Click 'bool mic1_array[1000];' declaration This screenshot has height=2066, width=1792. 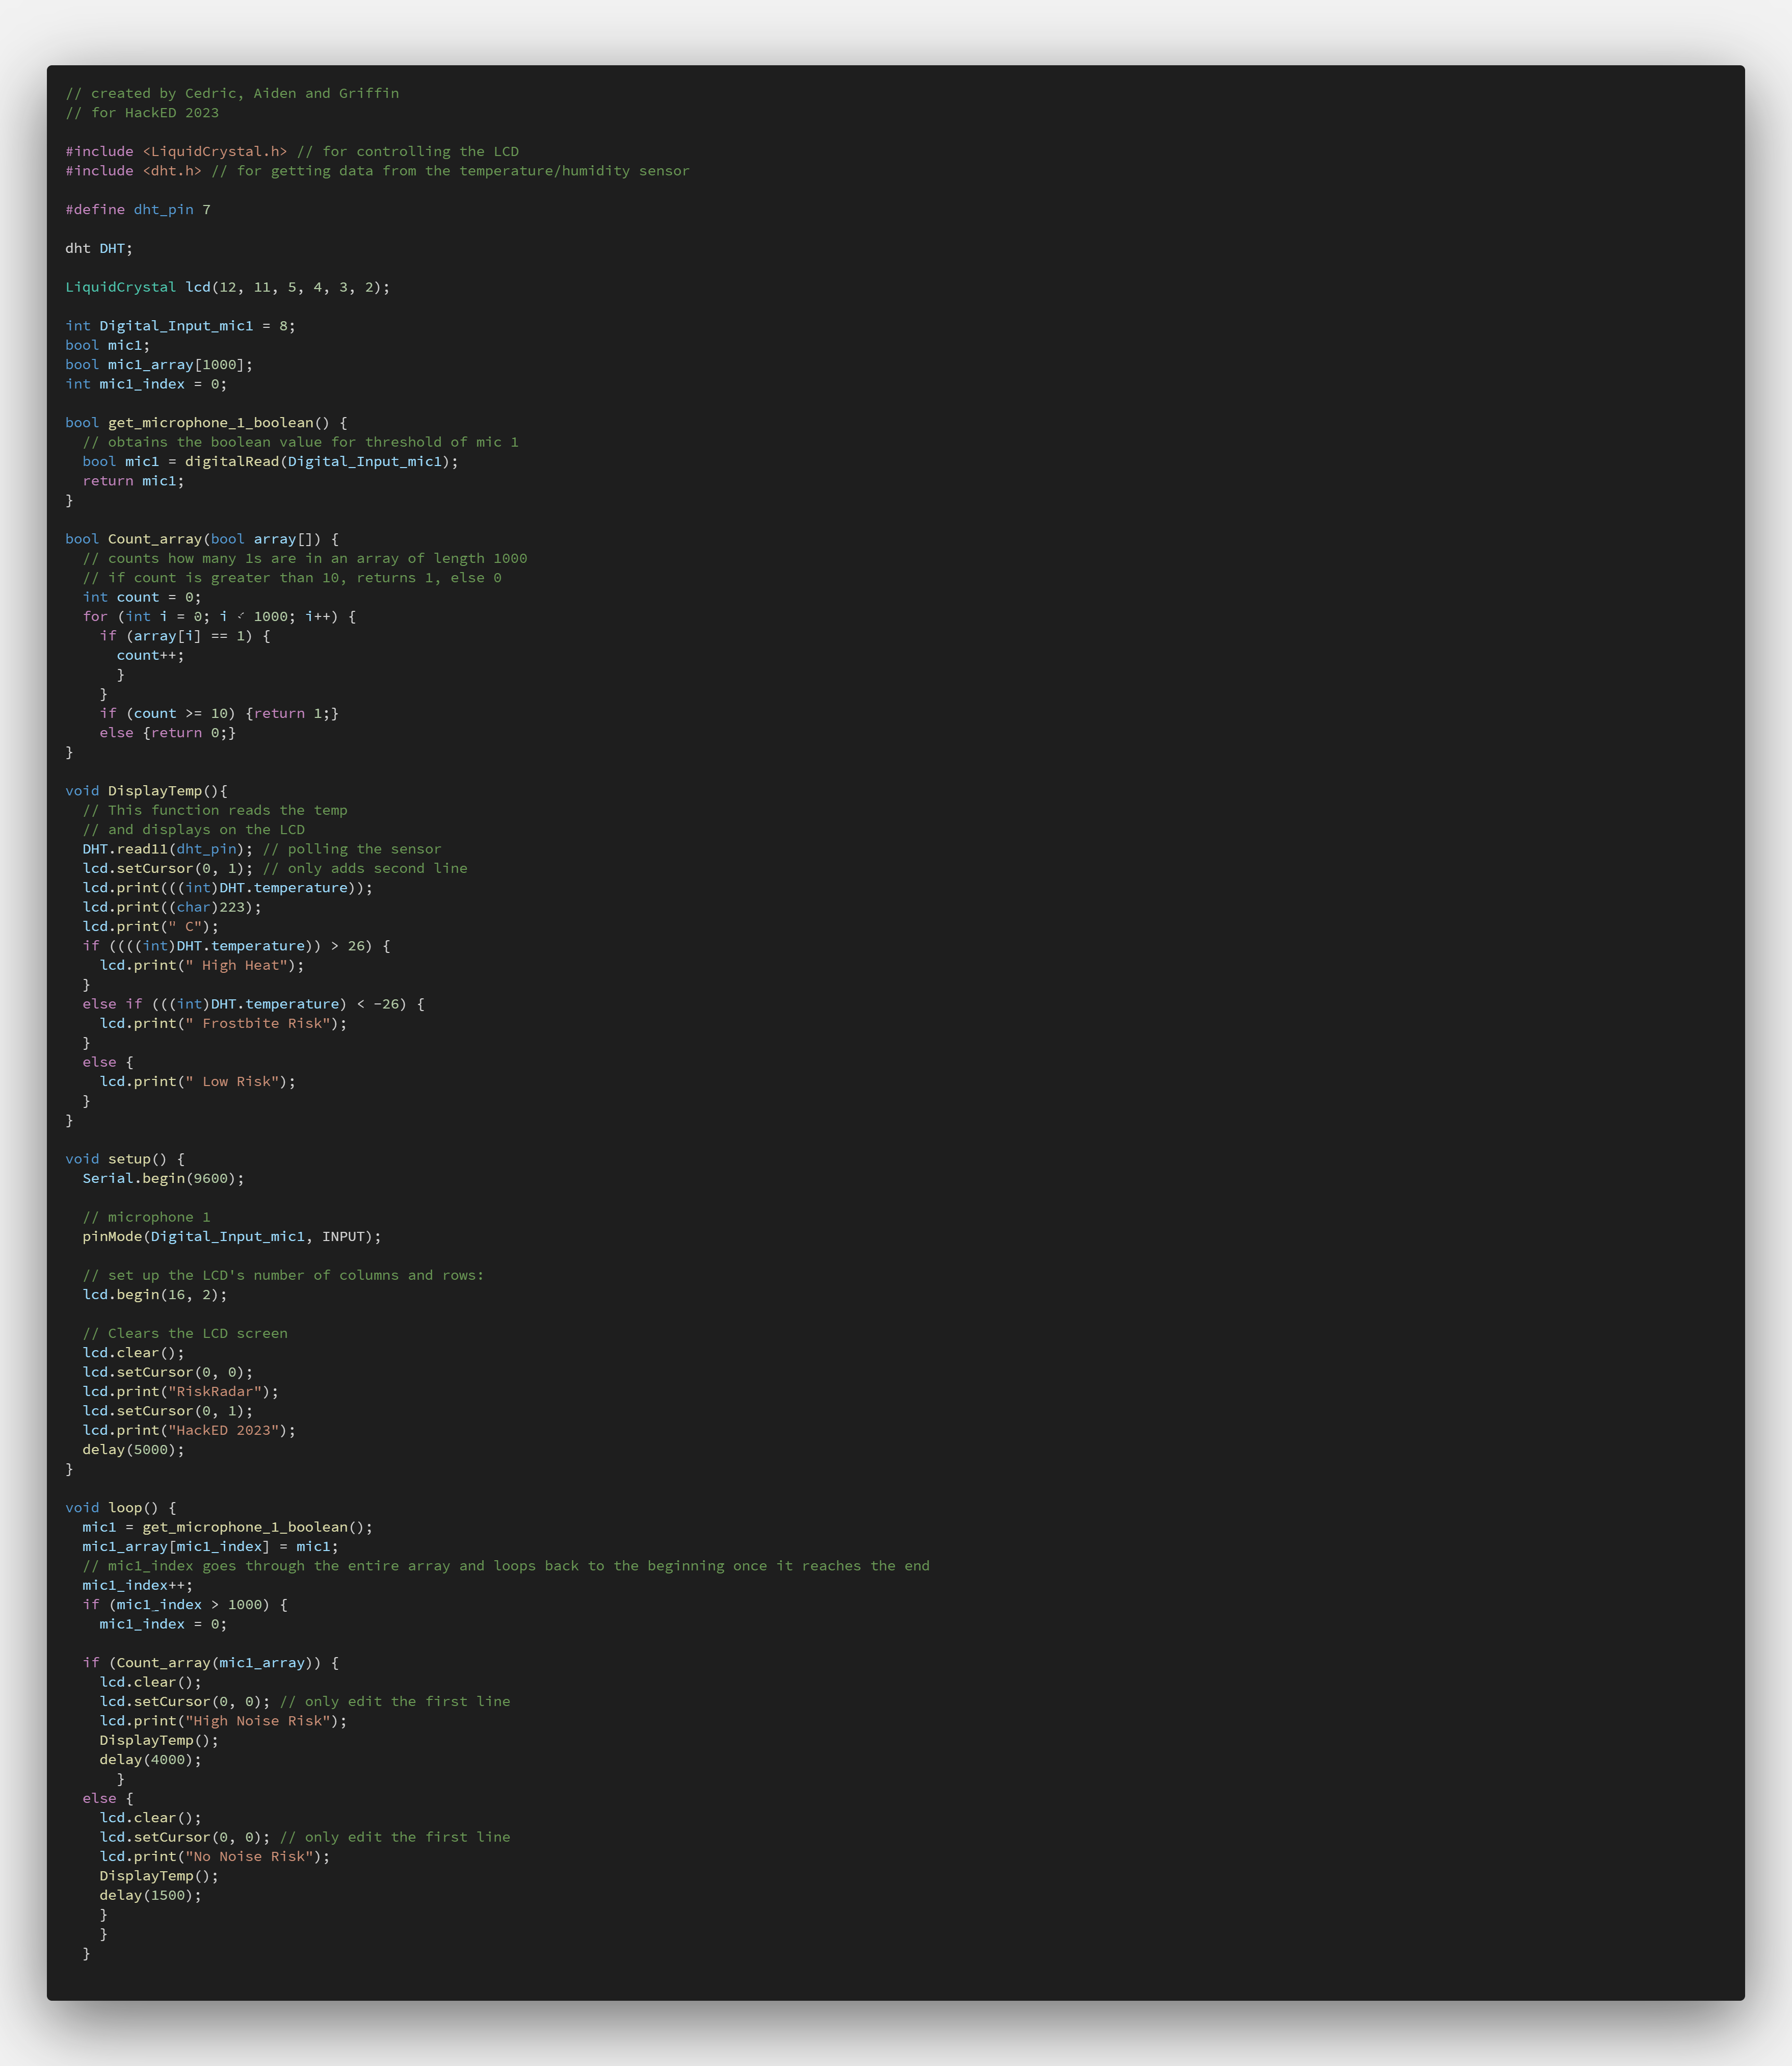[159, 364]
